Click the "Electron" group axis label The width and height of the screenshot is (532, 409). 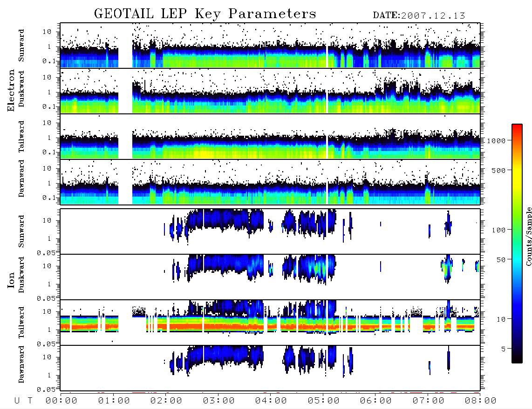(x=11, y=91)
